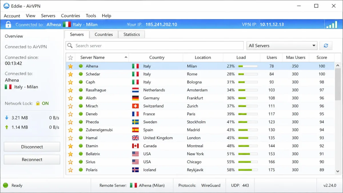Open the Help menu
343x193 pixels.
click(106, 16)
